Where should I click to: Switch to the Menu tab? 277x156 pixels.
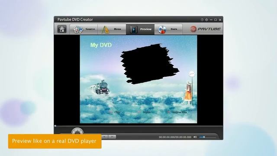click(112, 29)
